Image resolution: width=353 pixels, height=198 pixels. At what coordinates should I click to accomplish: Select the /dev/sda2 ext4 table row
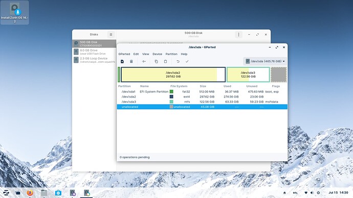pos(202,97)
